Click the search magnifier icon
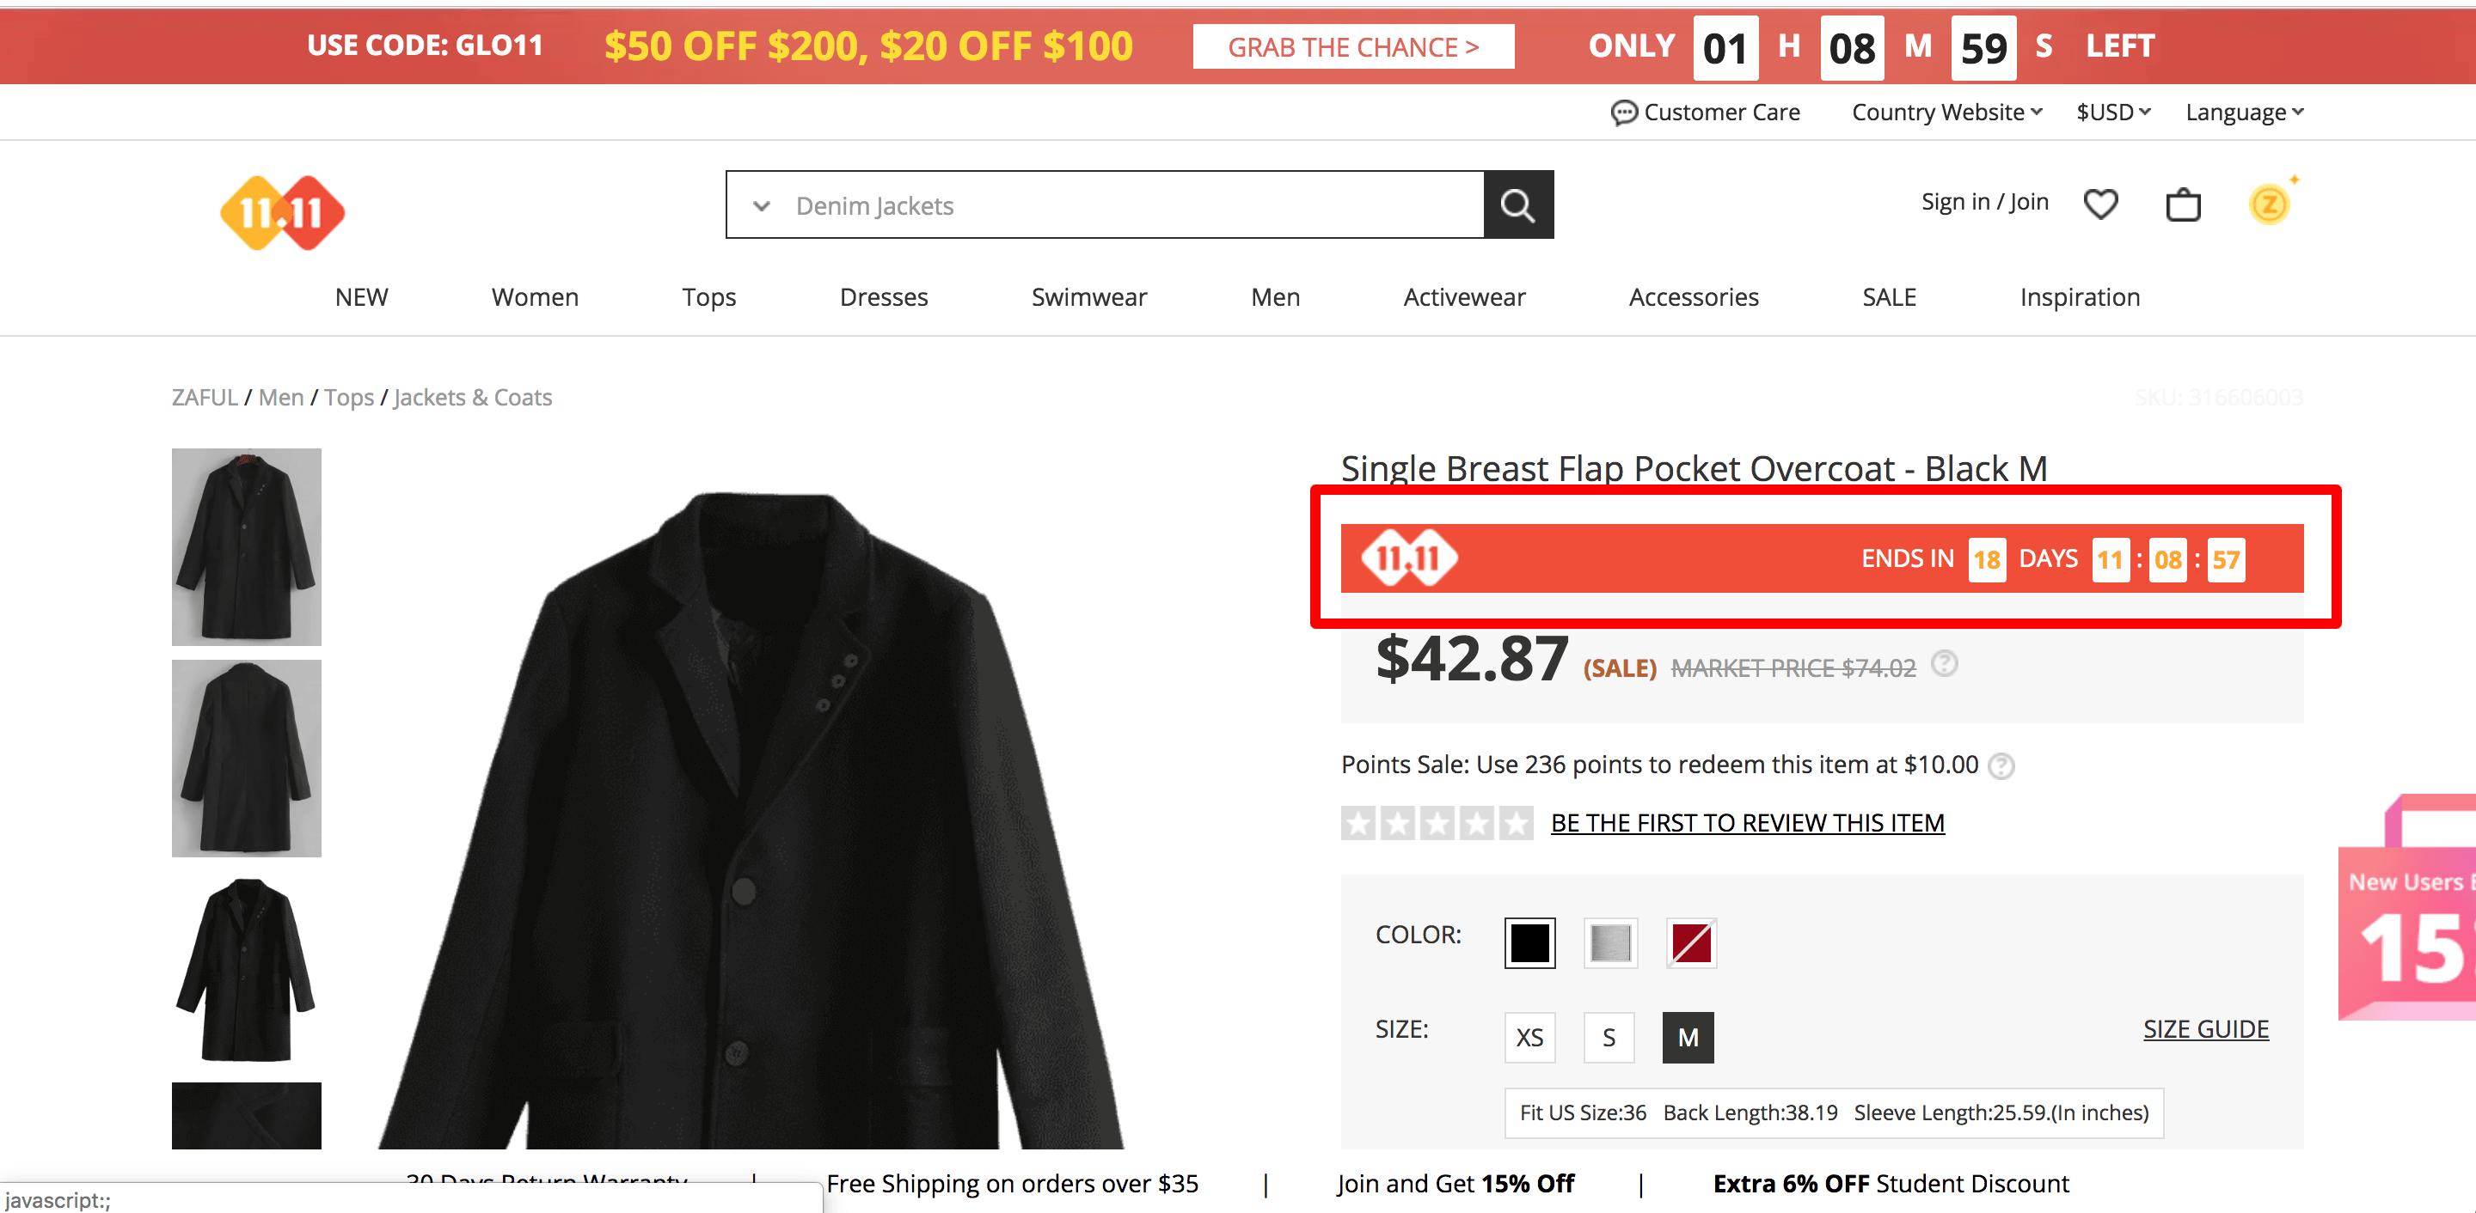 tap(1517, 204)
